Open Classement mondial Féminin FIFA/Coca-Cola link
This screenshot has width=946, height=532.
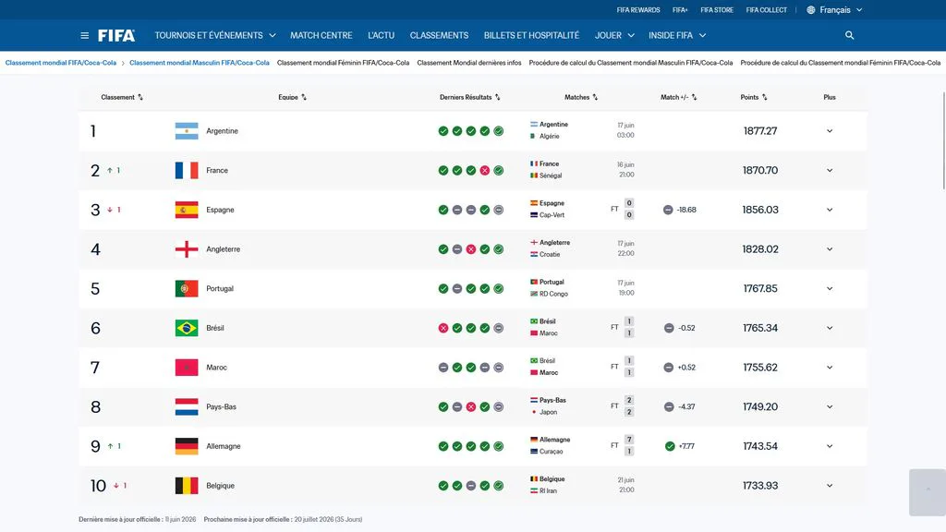[343, 63]
